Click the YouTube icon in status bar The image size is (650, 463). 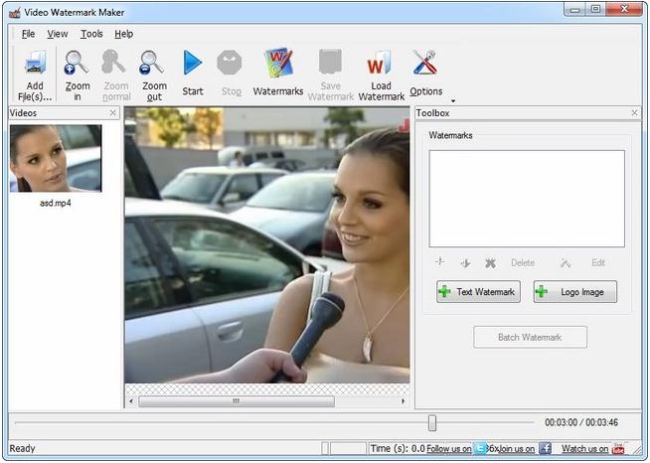pos(618,448)
